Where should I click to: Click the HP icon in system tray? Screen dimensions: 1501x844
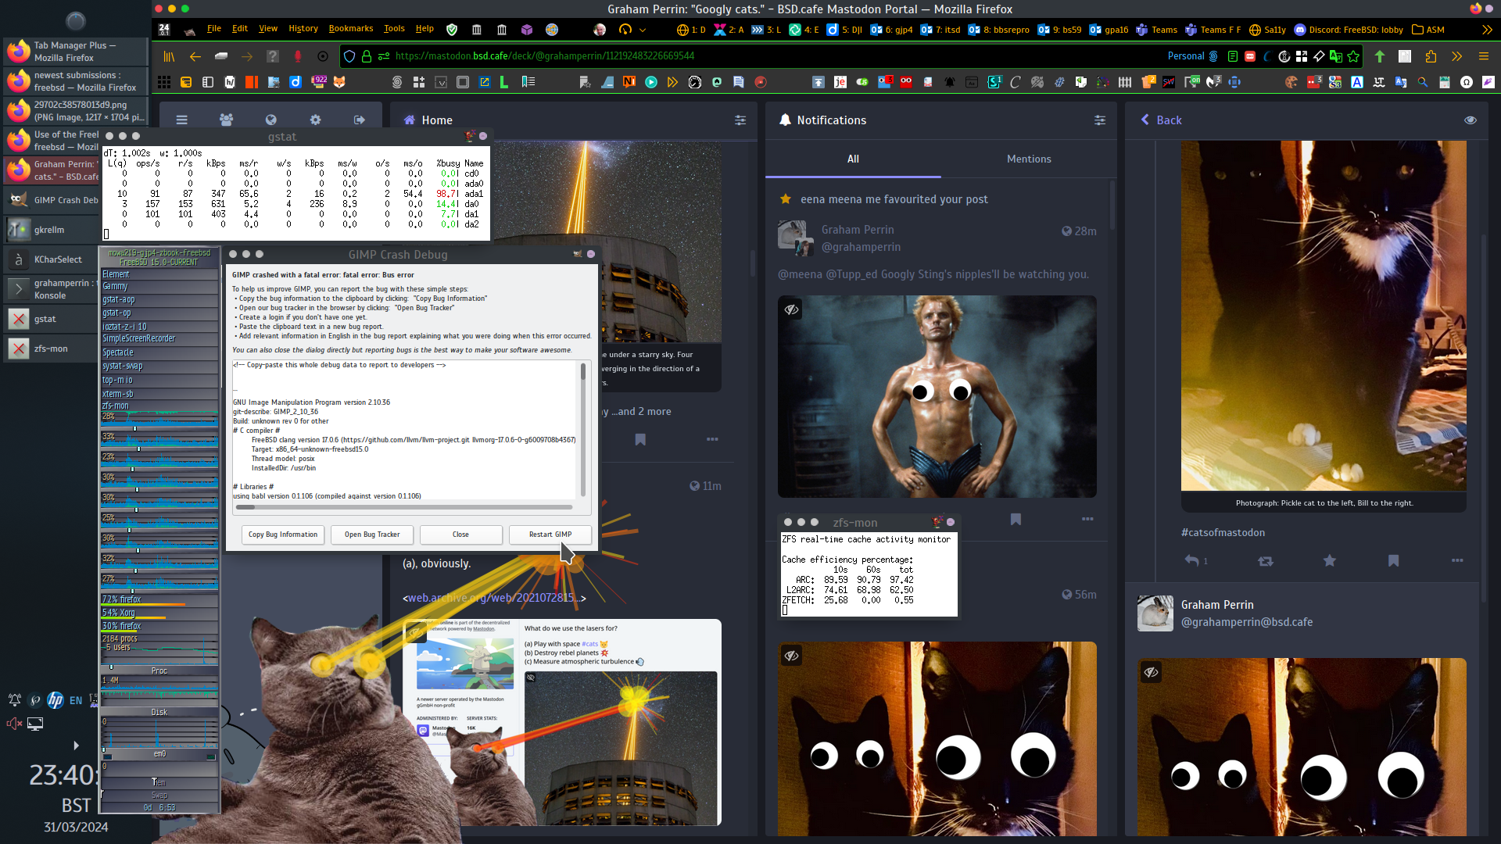55,700
